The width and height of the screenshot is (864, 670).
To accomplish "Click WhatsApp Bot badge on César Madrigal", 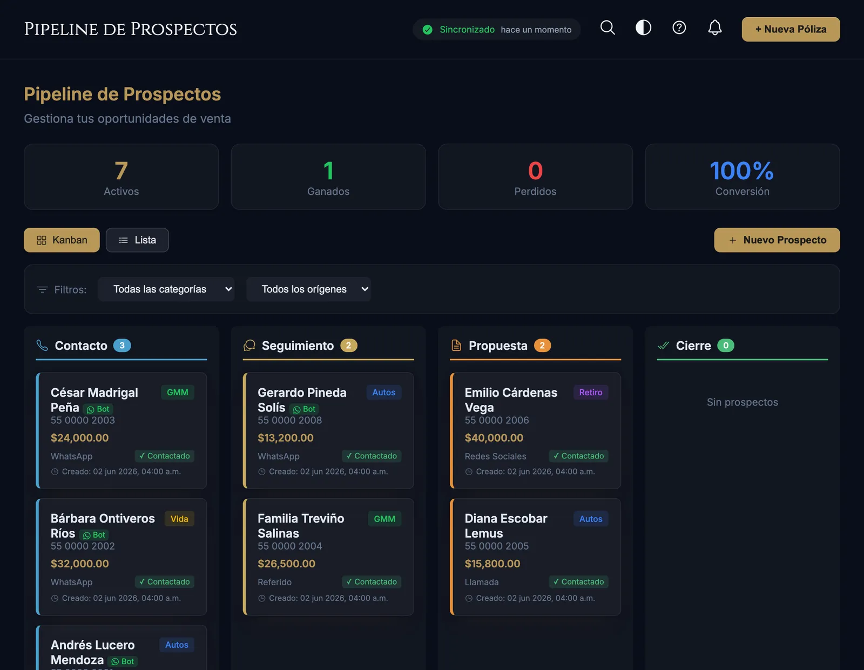I will [x=98, y=409].
